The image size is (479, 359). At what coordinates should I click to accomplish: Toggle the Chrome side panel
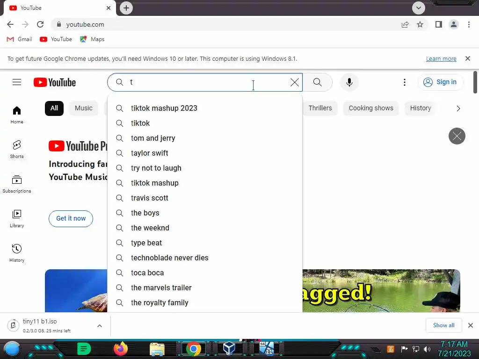(439, 24)
